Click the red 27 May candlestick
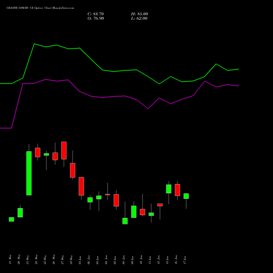The width and height of the screenshot is (273, 273). tap(64, 150)
